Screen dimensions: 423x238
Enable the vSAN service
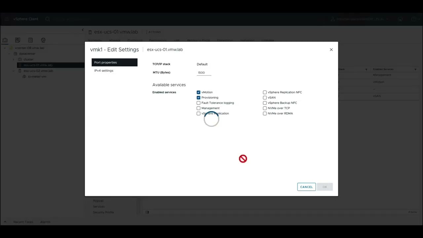tap(265, 98)
